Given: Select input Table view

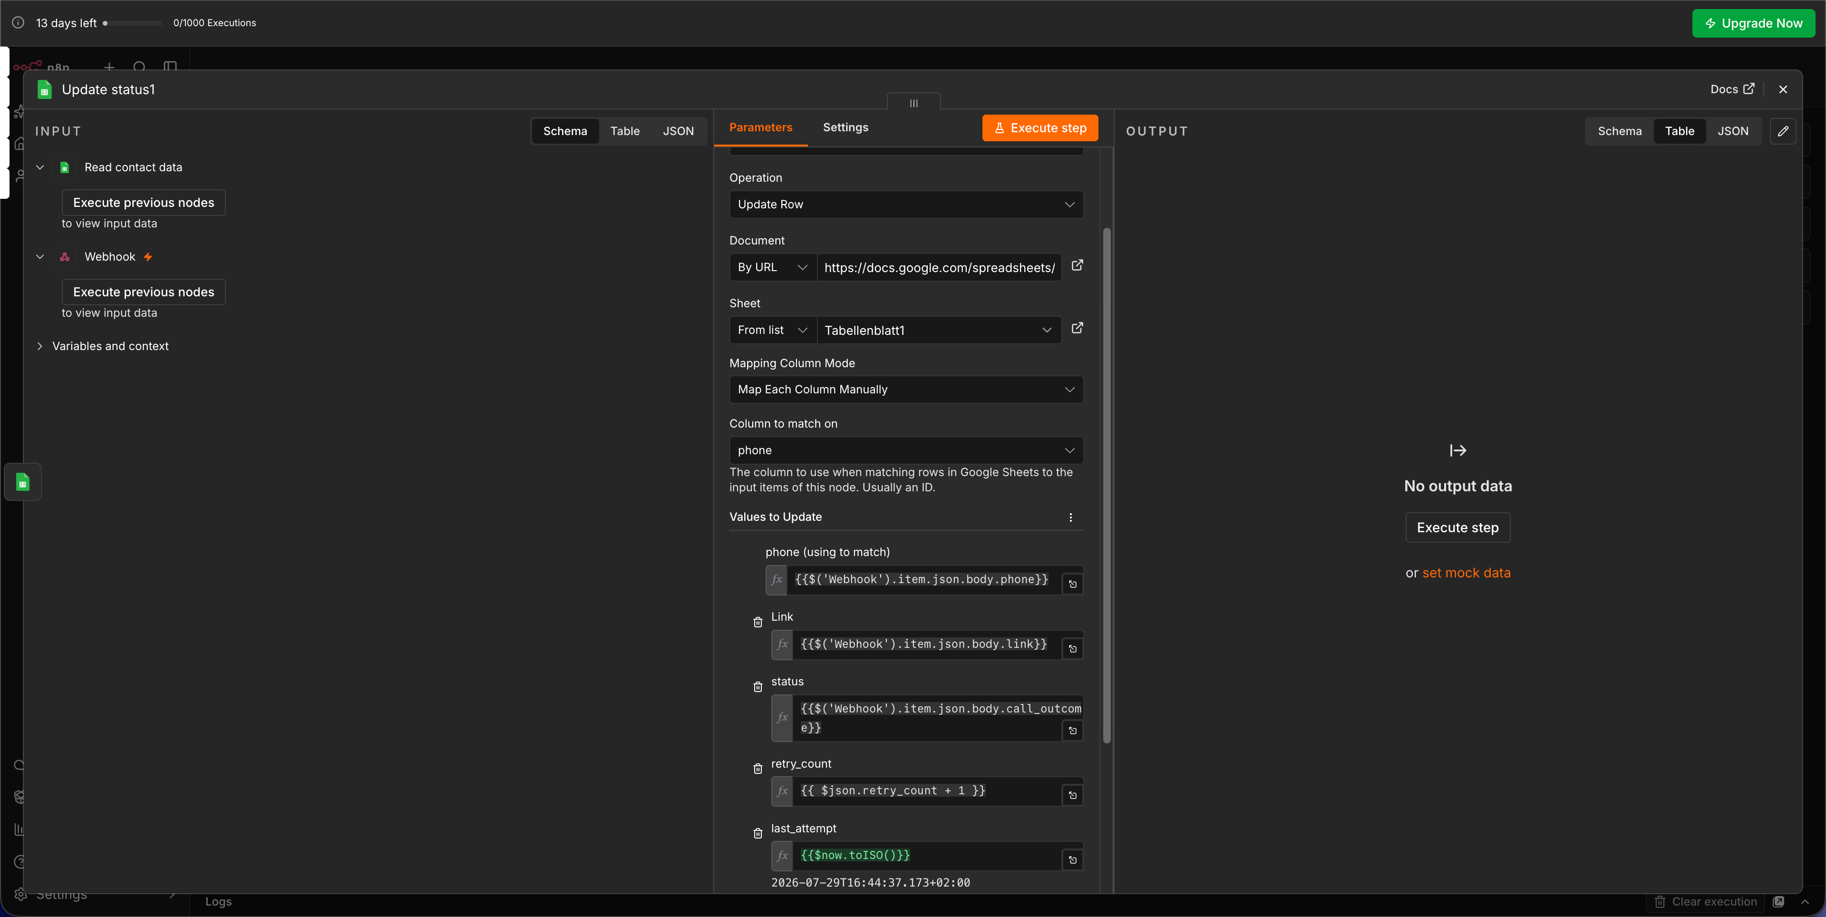Looking at the screenshot, I should tap(624, 131).
